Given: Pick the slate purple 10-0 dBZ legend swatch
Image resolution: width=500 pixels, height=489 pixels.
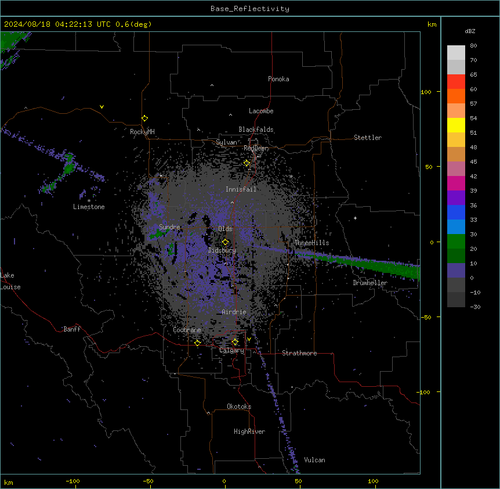Looking at the screenshot, I should (456, 271).
